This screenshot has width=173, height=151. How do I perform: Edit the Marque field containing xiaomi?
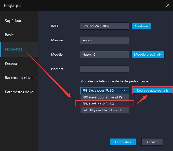click(x=105, y=40)
